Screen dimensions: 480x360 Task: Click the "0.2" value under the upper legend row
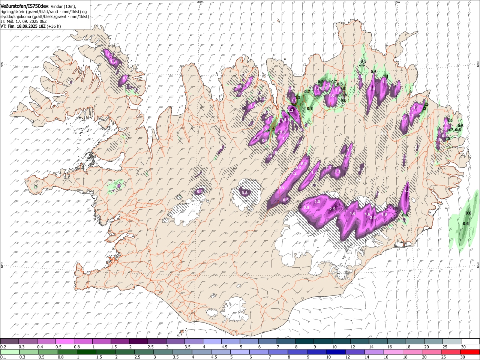[3, 347]
